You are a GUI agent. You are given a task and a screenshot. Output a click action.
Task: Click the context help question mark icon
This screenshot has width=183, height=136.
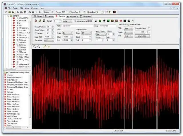tap(110, 12)
